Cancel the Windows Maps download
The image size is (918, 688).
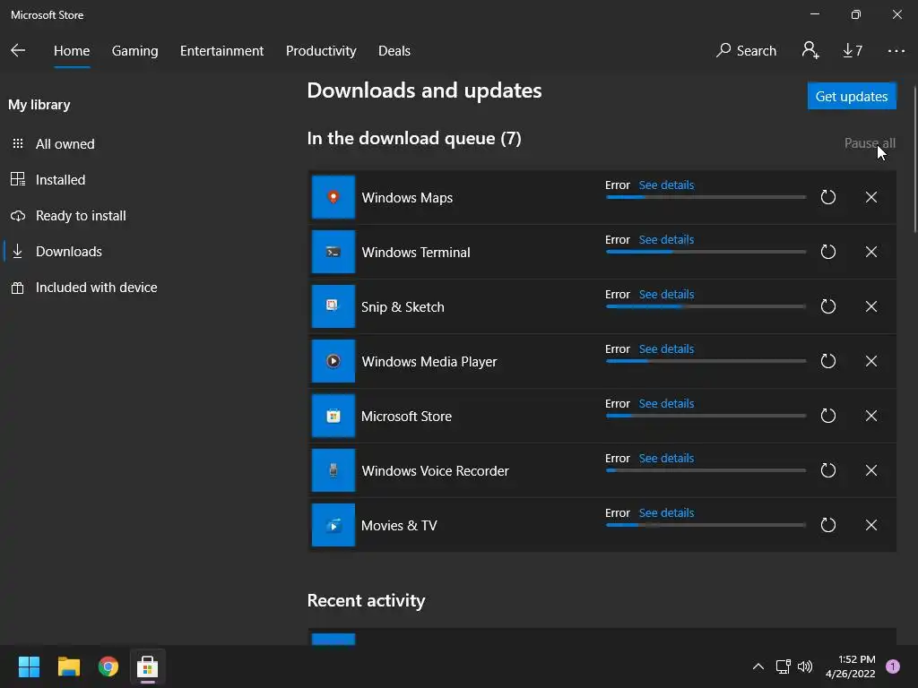[x=871, y=197]
